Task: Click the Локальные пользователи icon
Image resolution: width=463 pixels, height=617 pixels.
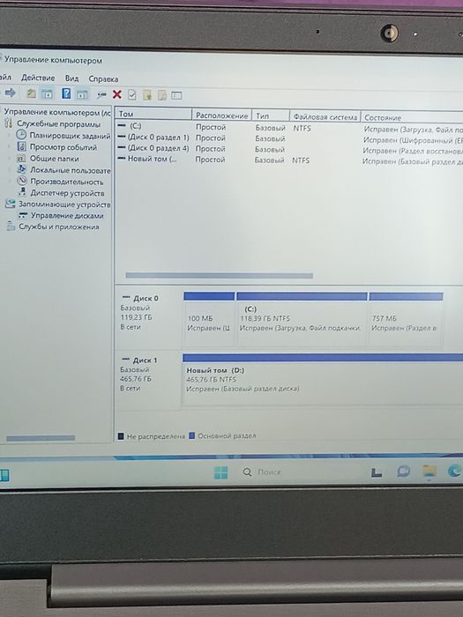Action: (22, 169)
